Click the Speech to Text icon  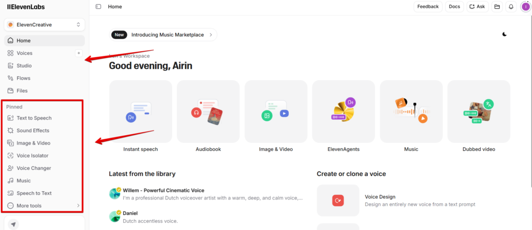click(10, 193)
